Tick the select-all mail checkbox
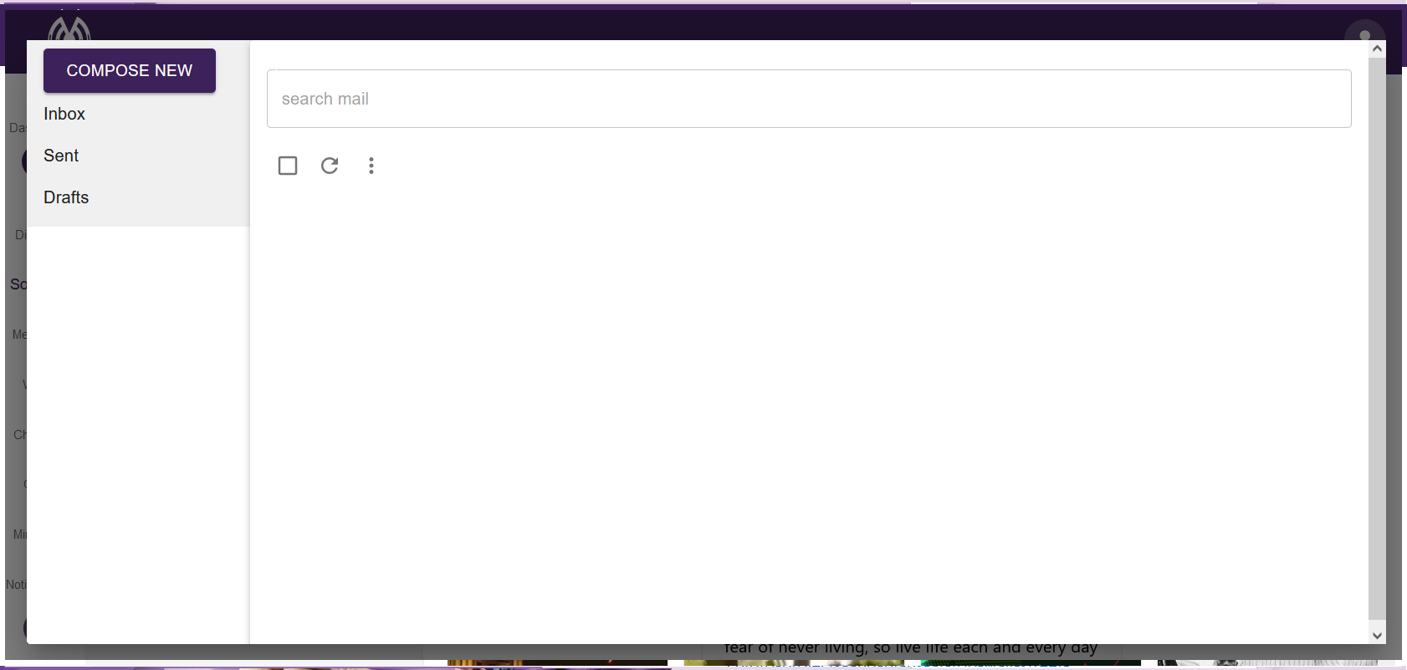 pos(288,166)
